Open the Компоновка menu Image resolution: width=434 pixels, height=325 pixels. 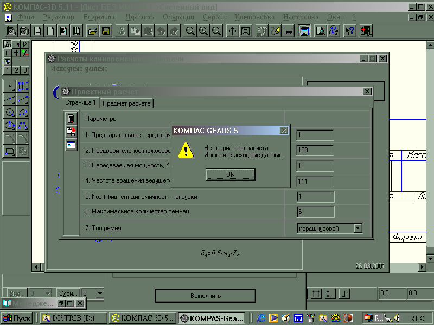click(254, 17)
